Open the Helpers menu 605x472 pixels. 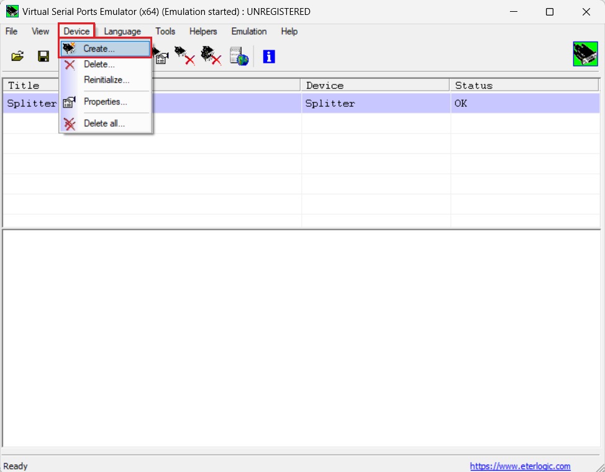pyautogui.click(x=203, y=31)
